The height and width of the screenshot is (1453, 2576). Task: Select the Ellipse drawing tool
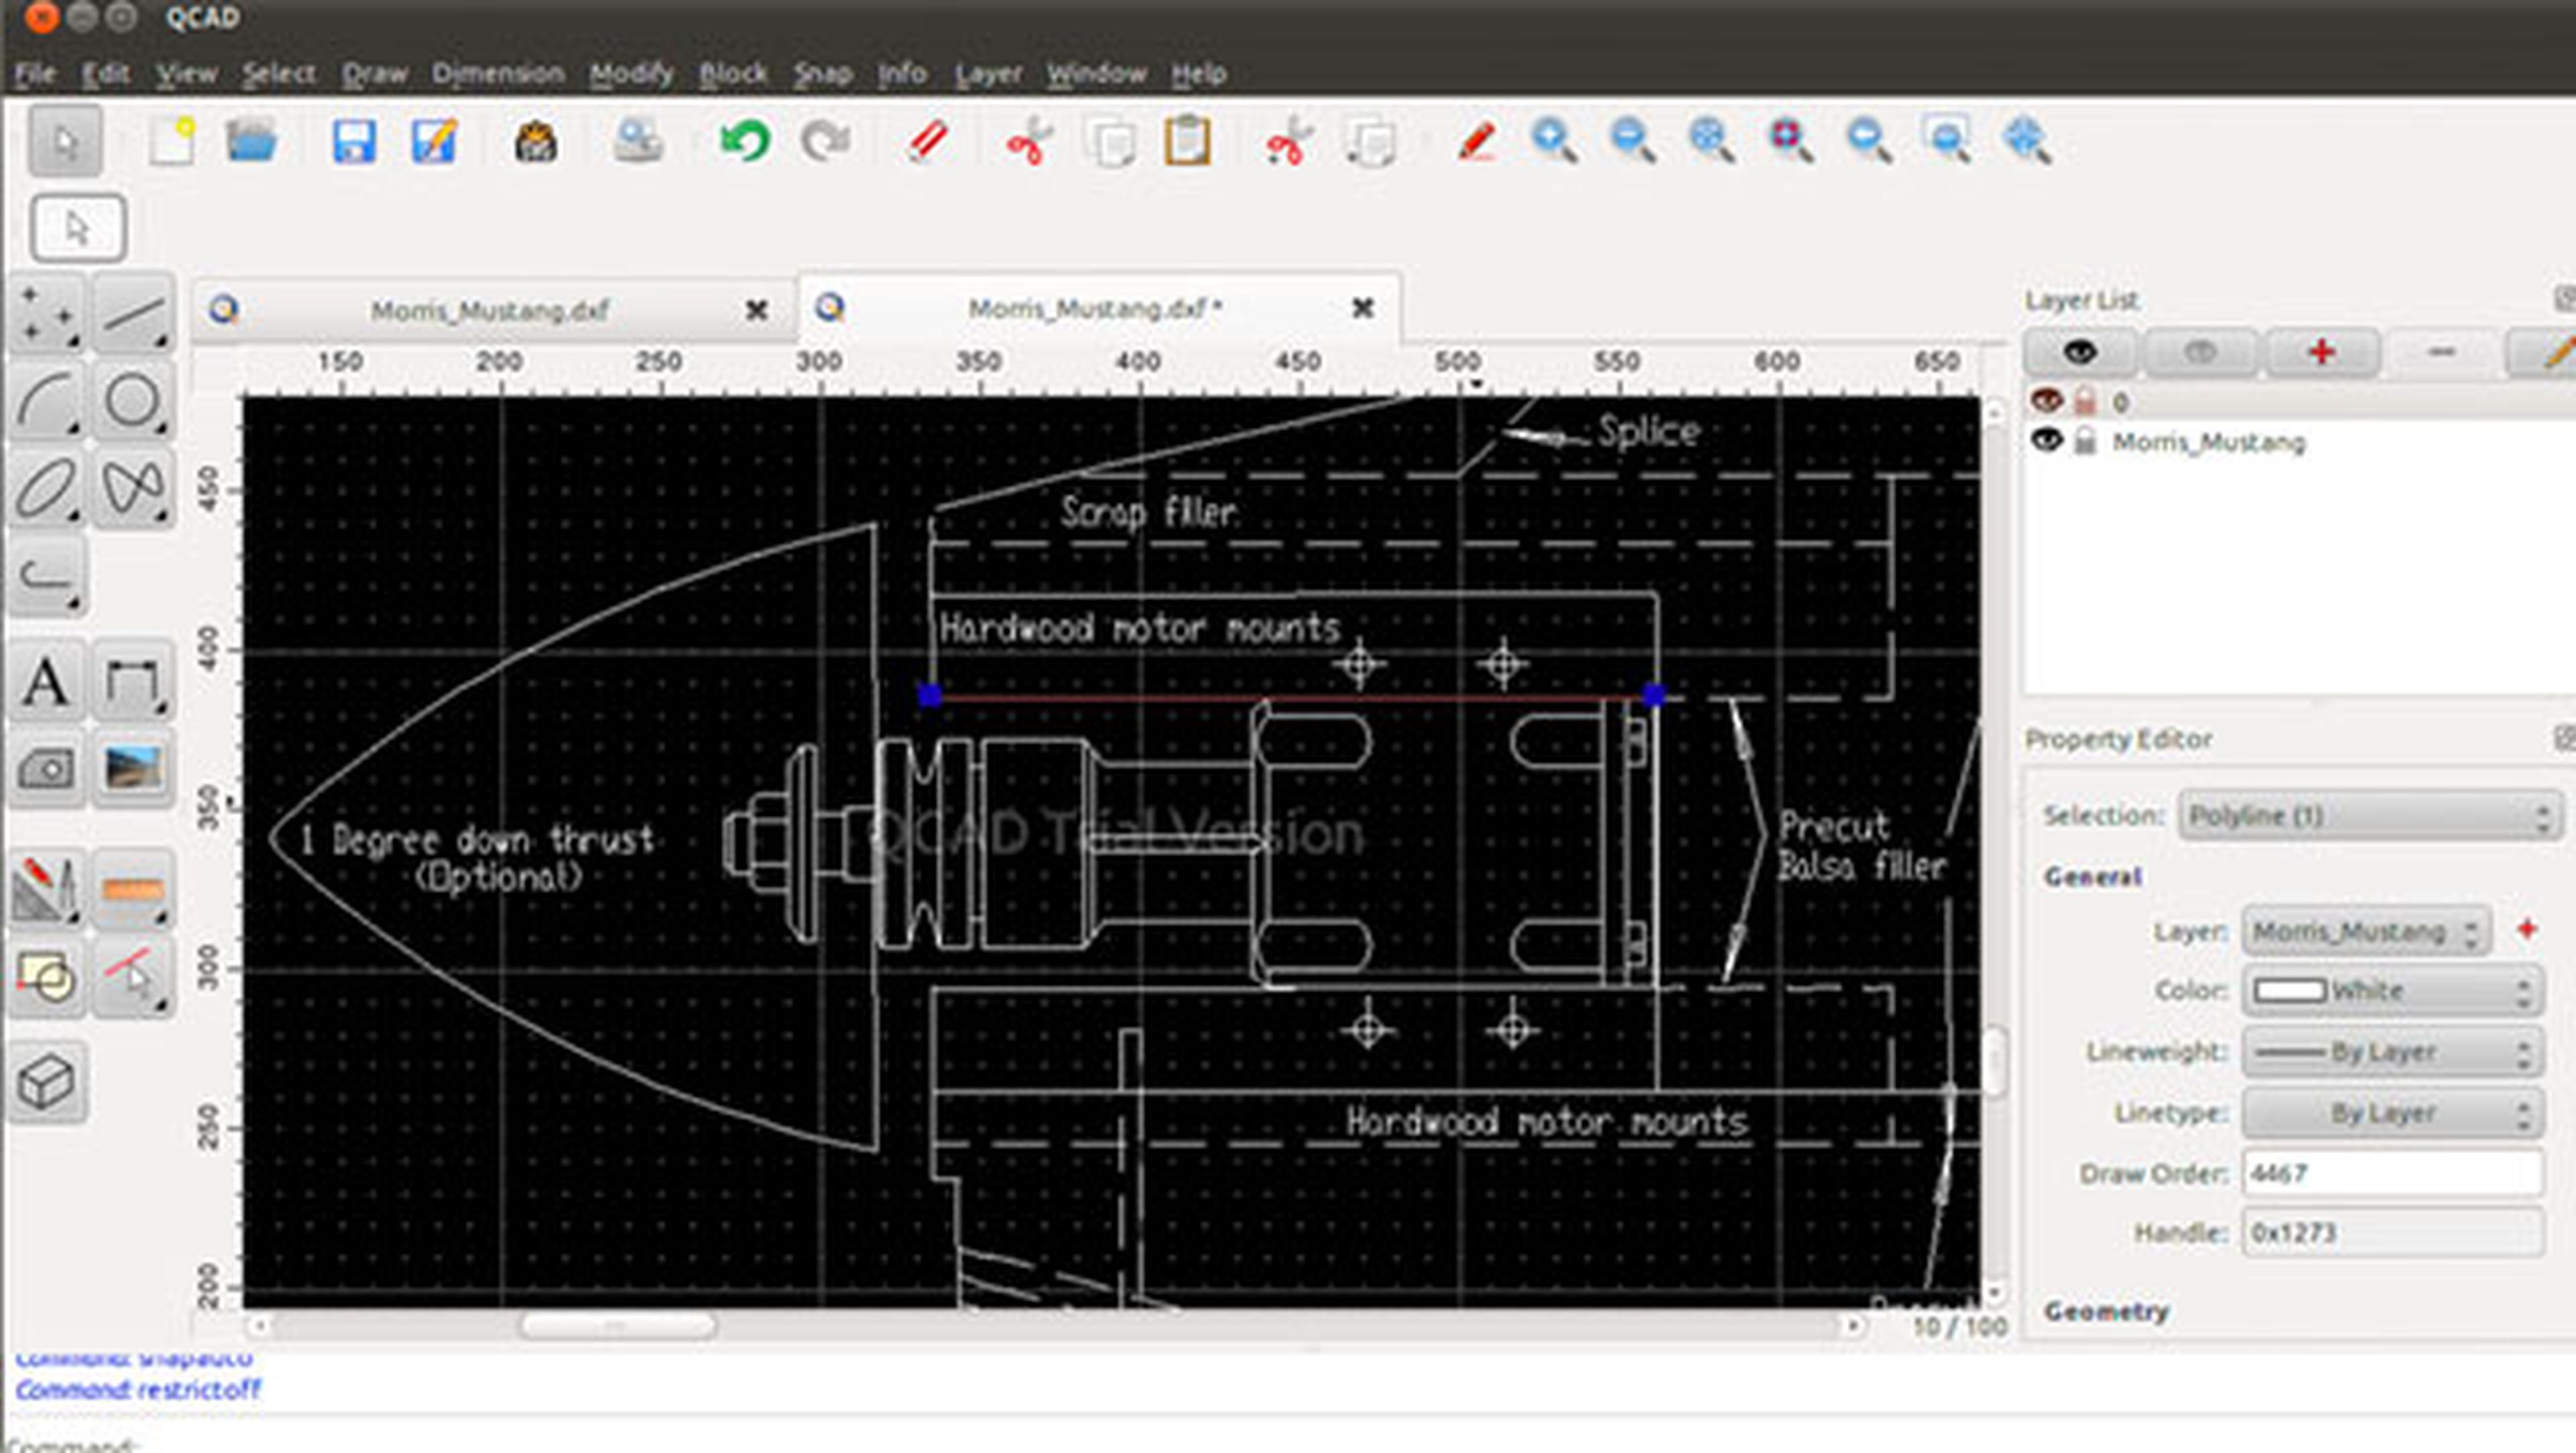[x=46, y=488]
